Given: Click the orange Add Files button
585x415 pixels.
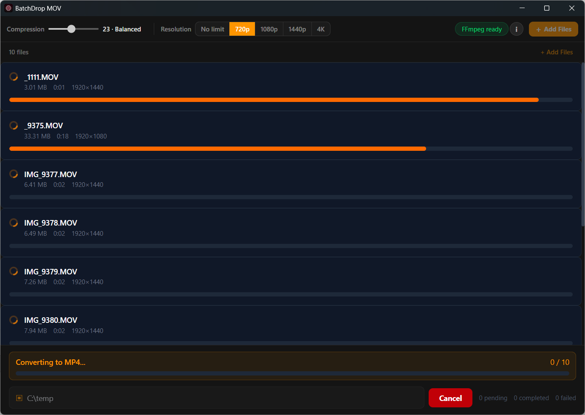Looking at the screenshot, I should (x=553, y=29).
